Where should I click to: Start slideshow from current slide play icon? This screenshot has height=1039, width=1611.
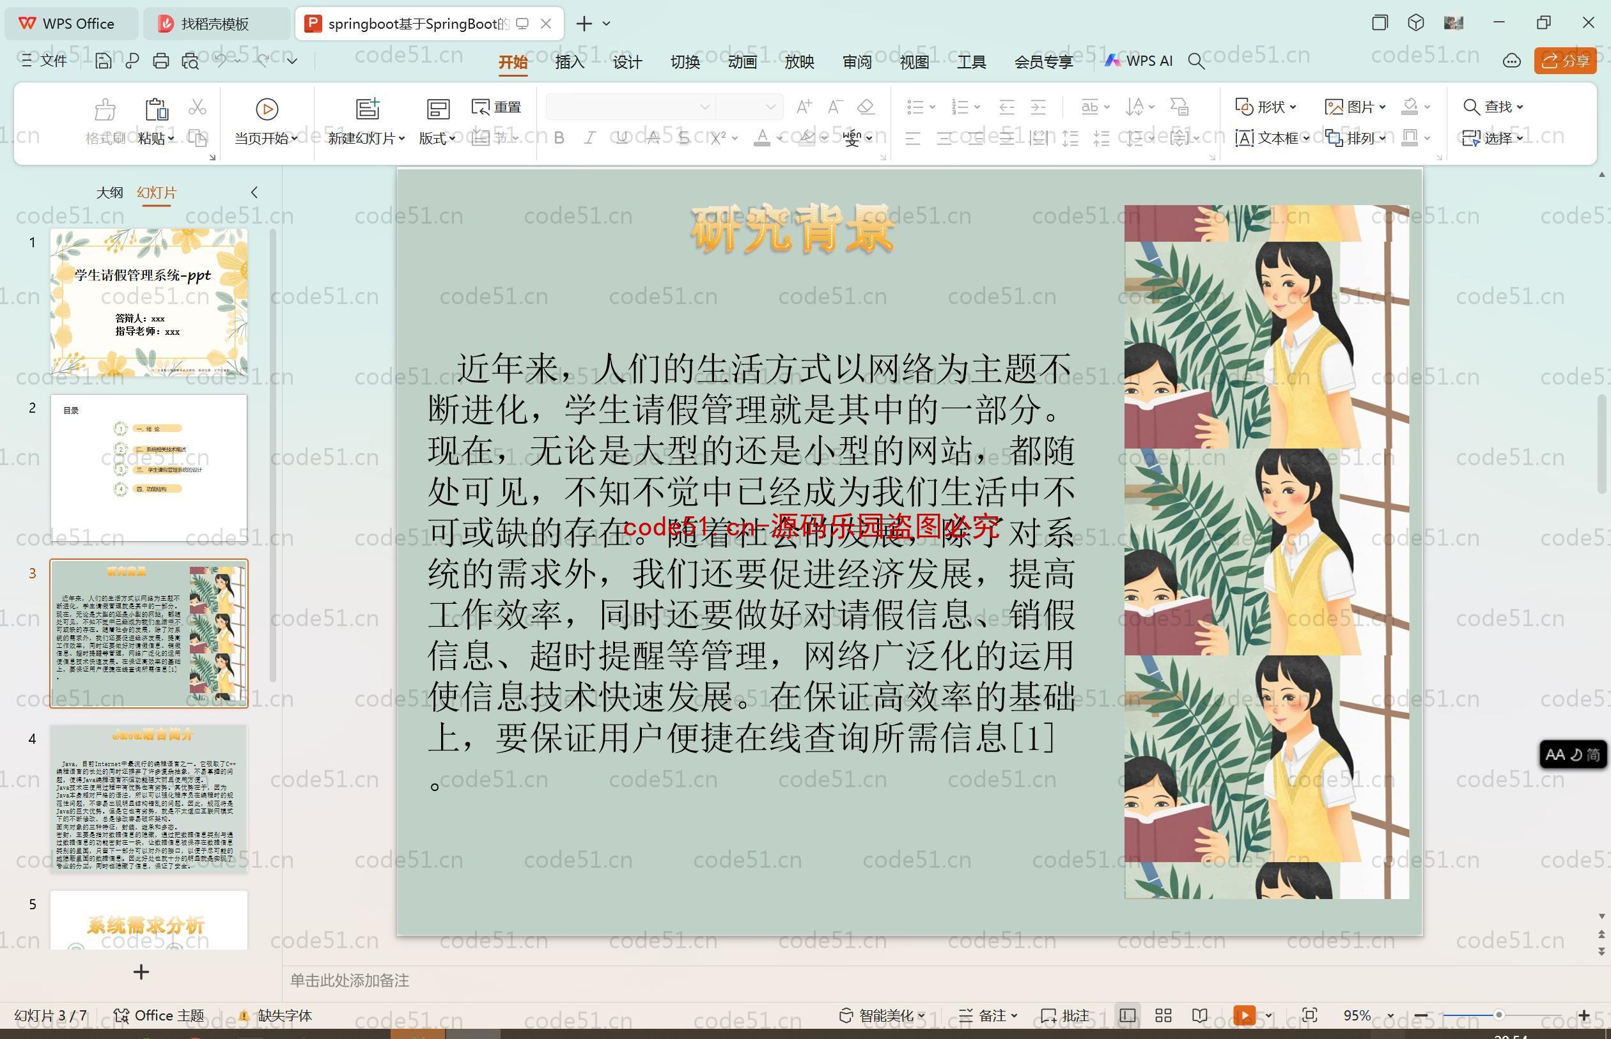267,109
